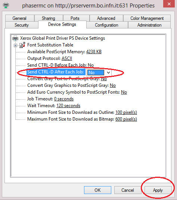Click the Font Substitution Table icon
The image size is (177, 200).
pos(22,45)
